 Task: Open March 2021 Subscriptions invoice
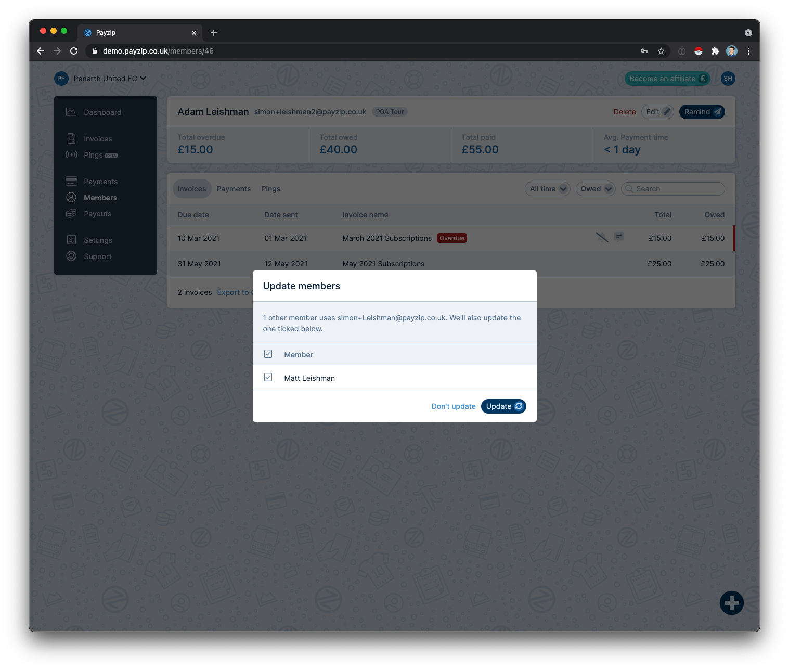tap(387, 238)
